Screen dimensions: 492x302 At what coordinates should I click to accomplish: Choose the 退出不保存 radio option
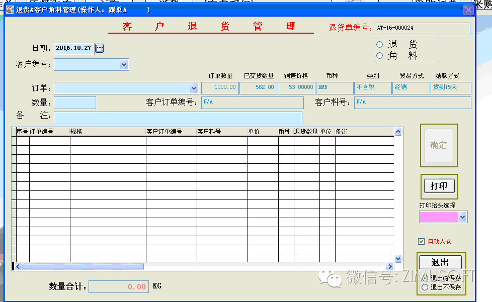tap(425, 287)
